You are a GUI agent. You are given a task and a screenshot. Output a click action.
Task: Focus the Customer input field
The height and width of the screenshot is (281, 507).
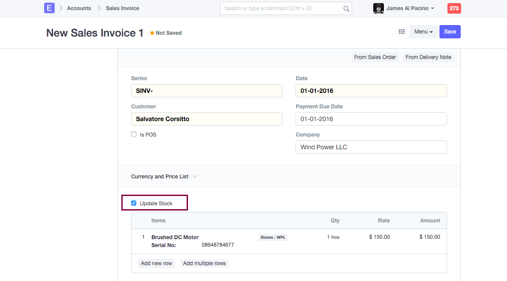(207, 119)
